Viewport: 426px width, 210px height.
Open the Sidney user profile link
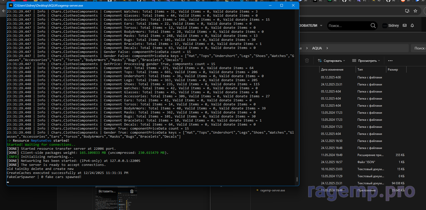tap(393, 25)
